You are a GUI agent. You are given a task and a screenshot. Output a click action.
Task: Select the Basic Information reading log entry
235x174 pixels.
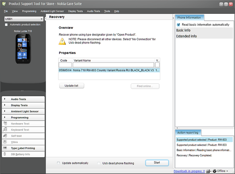(204, 150)
